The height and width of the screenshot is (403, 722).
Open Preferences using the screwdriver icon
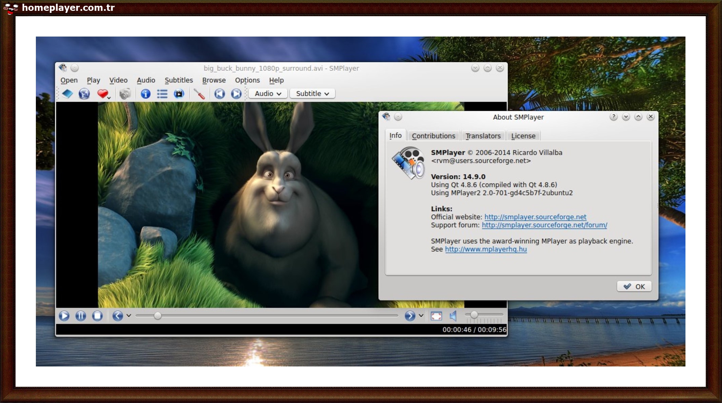click(200, 94)
